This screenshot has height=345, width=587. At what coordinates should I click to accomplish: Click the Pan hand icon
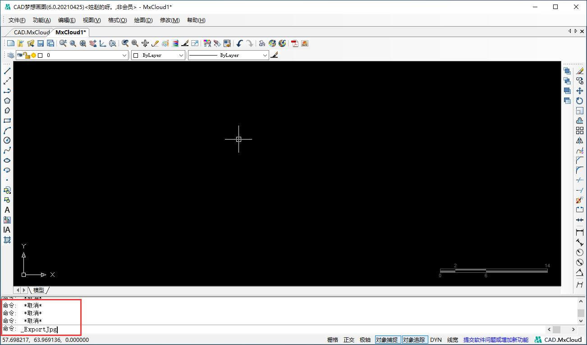[93, 43]
